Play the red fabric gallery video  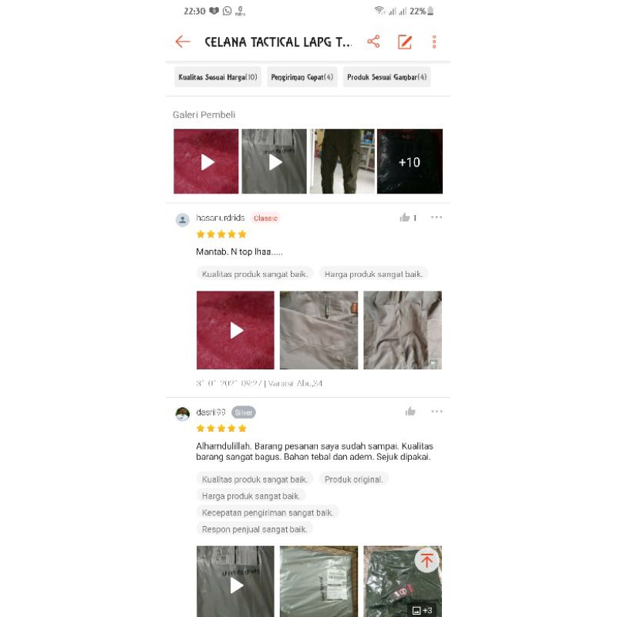pos(206,161)
